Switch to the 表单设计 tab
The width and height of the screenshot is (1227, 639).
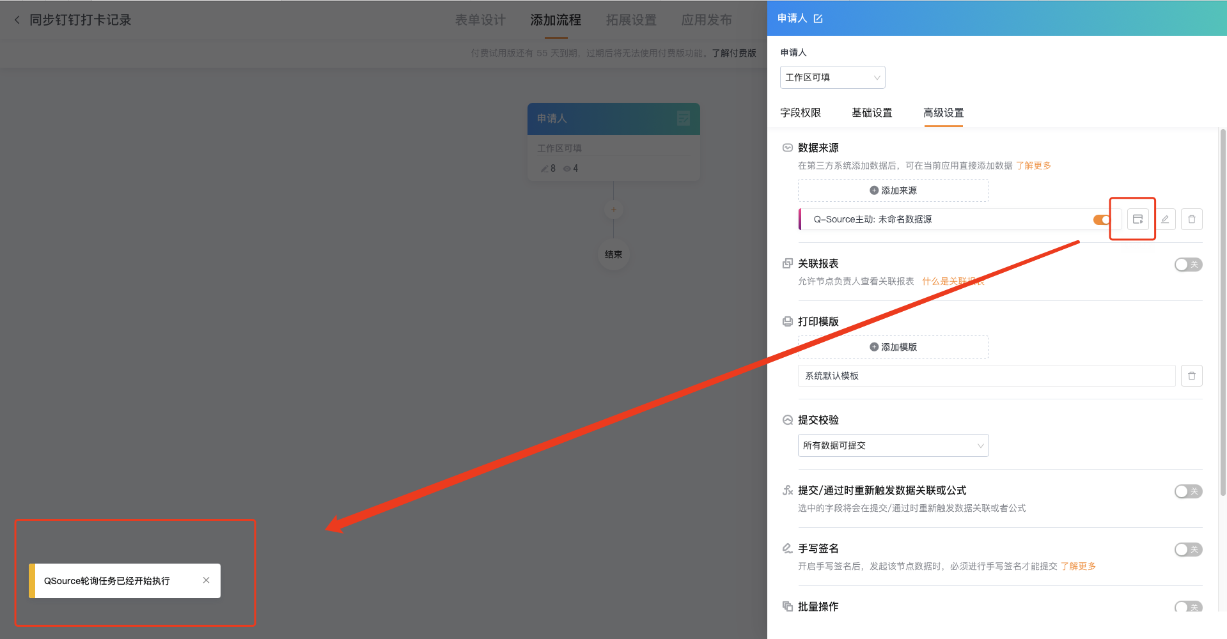pos(480,20)
